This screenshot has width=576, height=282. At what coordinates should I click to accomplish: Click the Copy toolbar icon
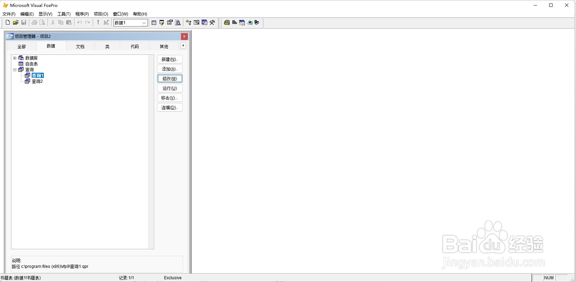tap(61, 22)
